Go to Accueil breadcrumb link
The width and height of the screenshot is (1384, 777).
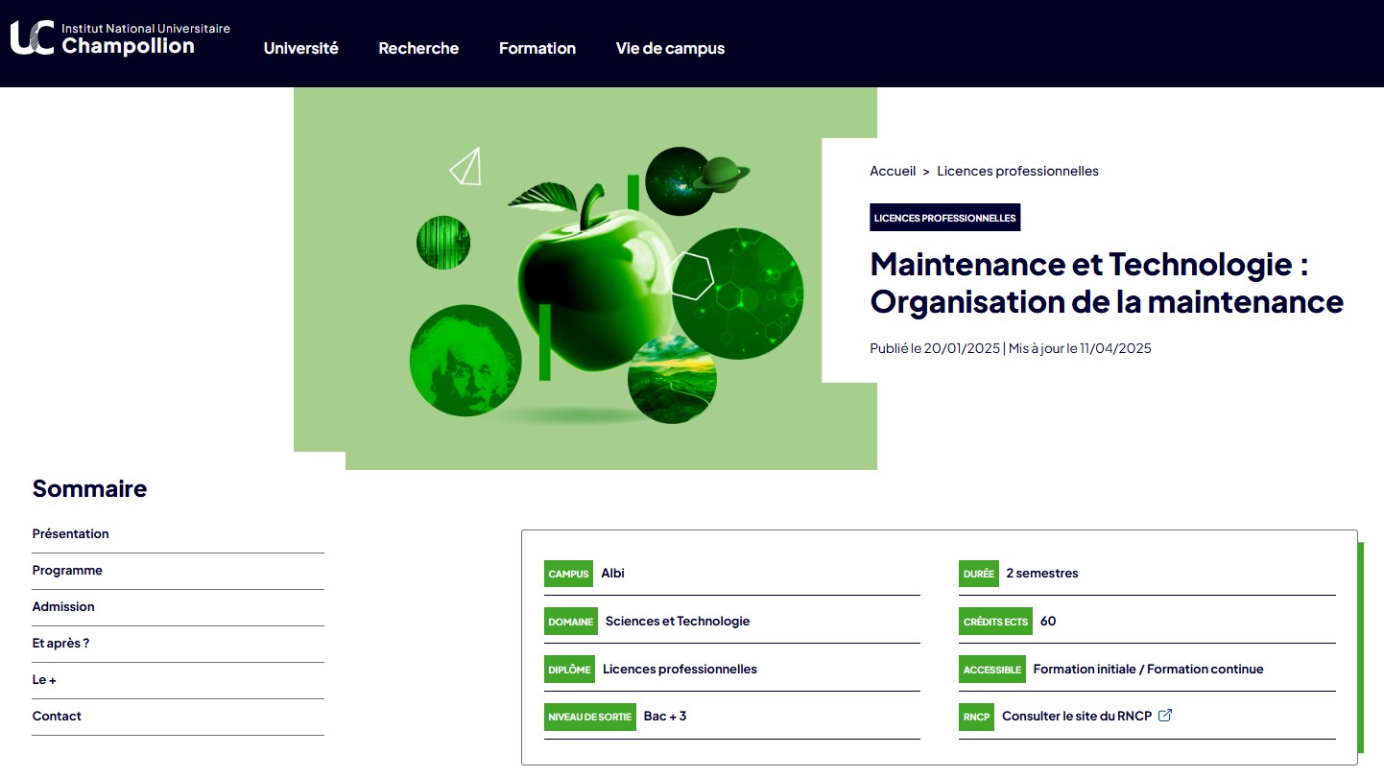893,171
